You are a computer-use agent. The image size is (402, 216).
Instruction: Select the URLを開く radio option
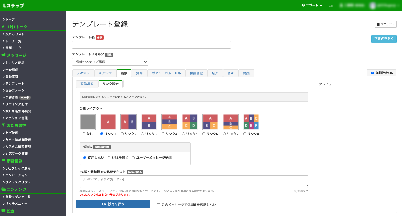[x=109, y=158]
